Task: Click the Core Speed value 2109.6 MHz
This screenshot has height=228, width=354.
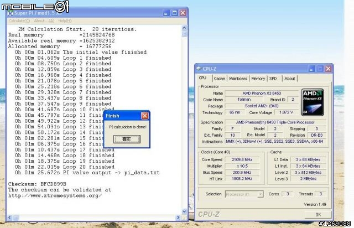Action: (x=242, y=159)
